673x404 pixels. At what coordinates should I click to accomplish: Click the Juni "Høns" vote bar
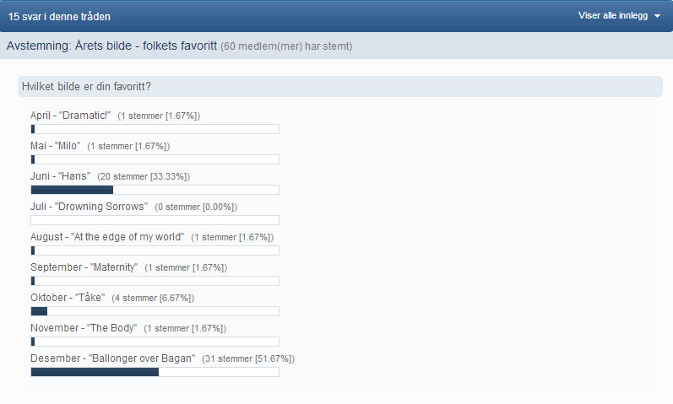[155, 190]
